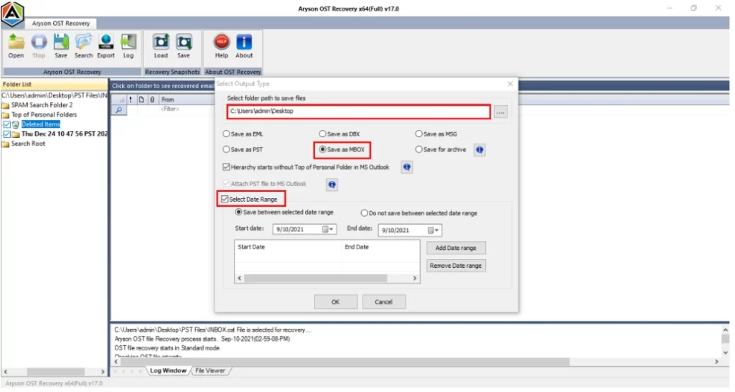
Task: Select Save as MBOX radio button
Action: pyautogui.click(x=322, y=149)
